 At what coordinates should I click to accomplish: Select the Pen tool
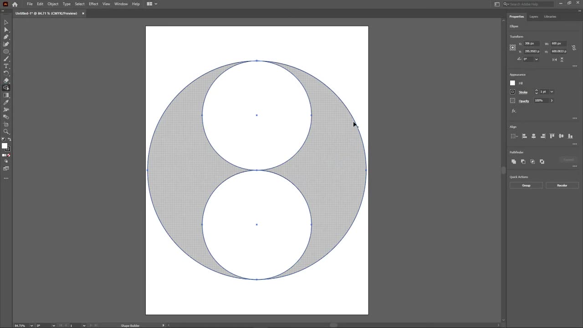6,36
